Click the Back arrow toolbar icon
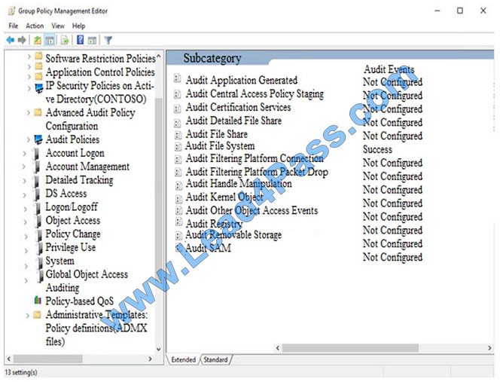The image size is (503, 382). point(11,40)
